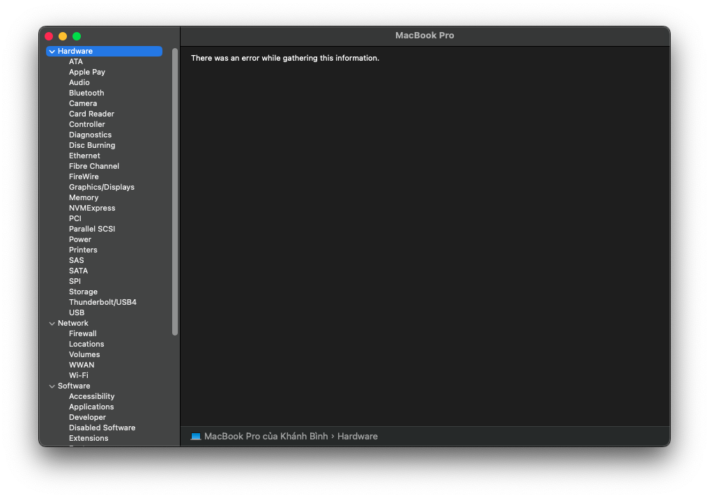
Task: Open Apple Pay details
Action: (x=86, y=72)
